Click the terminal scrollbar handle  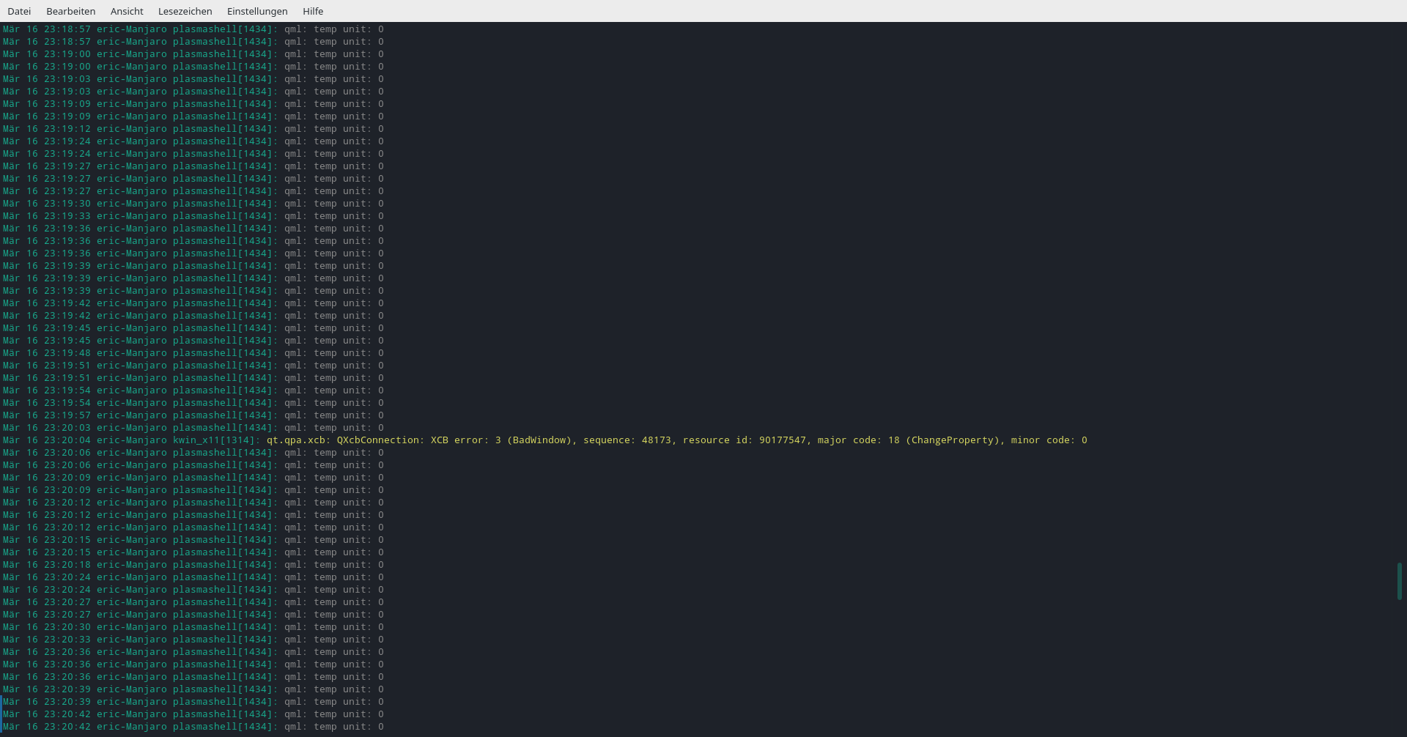(x=1399, y=581)
